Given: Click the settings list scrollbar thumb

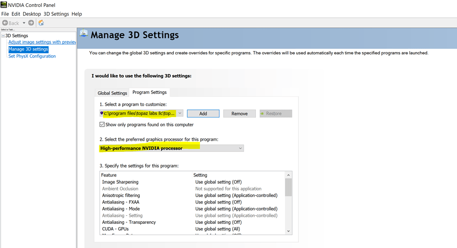Looking at the screenshot, I should (x=288, y=187).
